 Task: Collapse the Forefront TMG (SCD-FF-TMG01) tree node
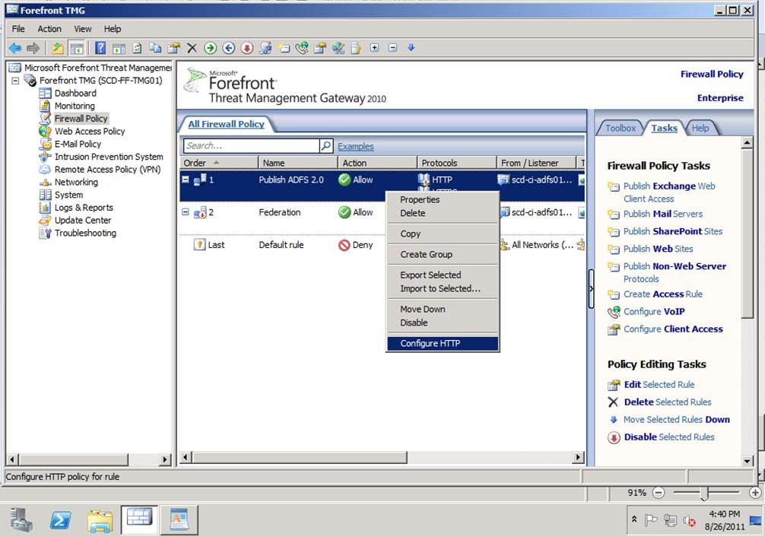pos(15,81)
